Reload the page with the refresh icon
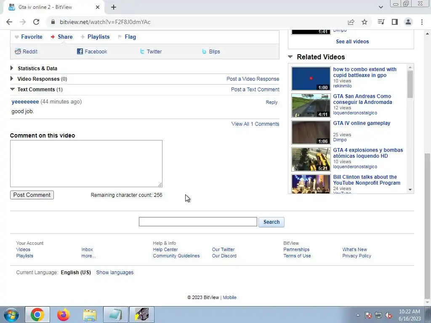This screenshot has height=323, width=431. [36, 22]
